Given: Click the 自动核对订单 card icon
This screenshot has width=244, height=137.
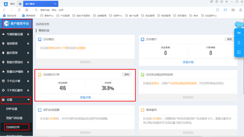Looking at the screenshot, I should click(40, 75).
